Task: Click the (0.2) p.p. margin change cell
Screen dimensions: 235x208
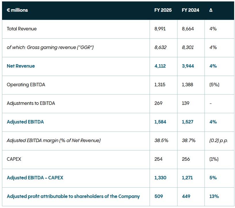Action: tap(219, 140)
